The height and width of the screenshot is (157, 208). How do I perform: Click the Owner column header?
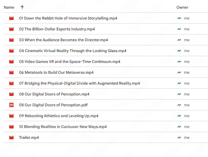click(182, 7)
